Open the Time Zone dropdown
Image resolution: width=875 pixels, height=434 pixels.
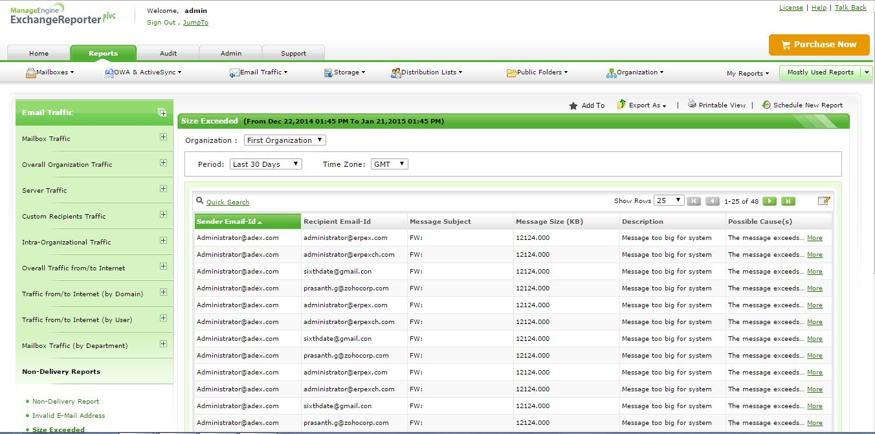click(x=390, y=164)
